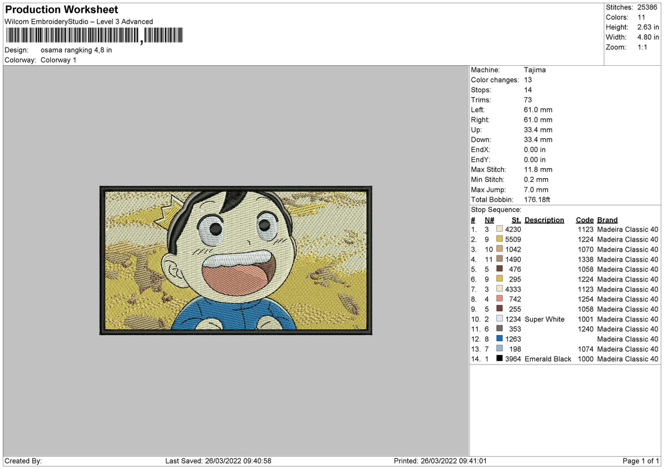664x469 pixels.
Task: Select 'Colorway 1' value
Action: point(59,60)
